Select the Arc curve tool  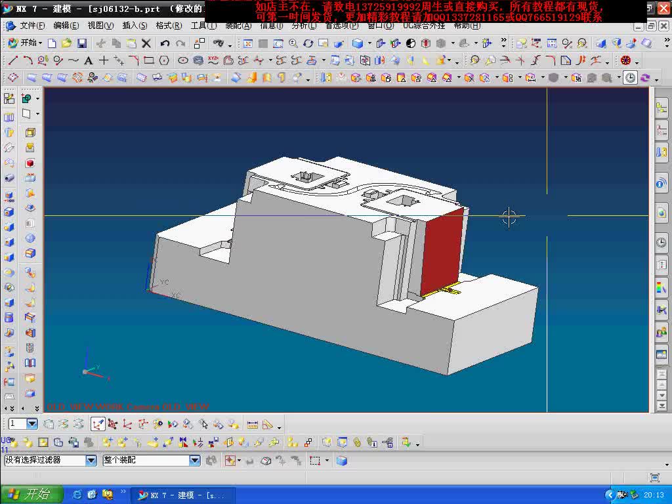28,60
